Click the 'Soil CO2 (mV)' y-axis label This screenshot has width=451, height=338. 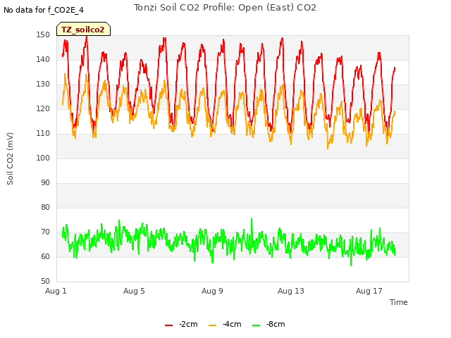(10, 158)
